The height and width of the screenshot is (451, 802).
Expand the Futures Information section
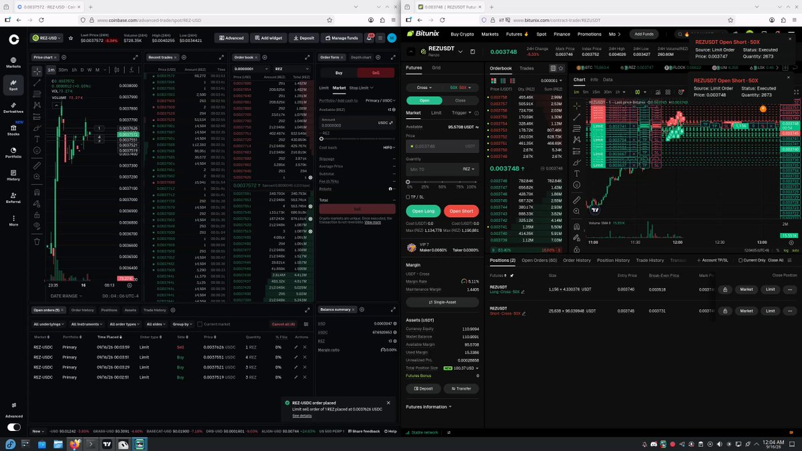428,406
